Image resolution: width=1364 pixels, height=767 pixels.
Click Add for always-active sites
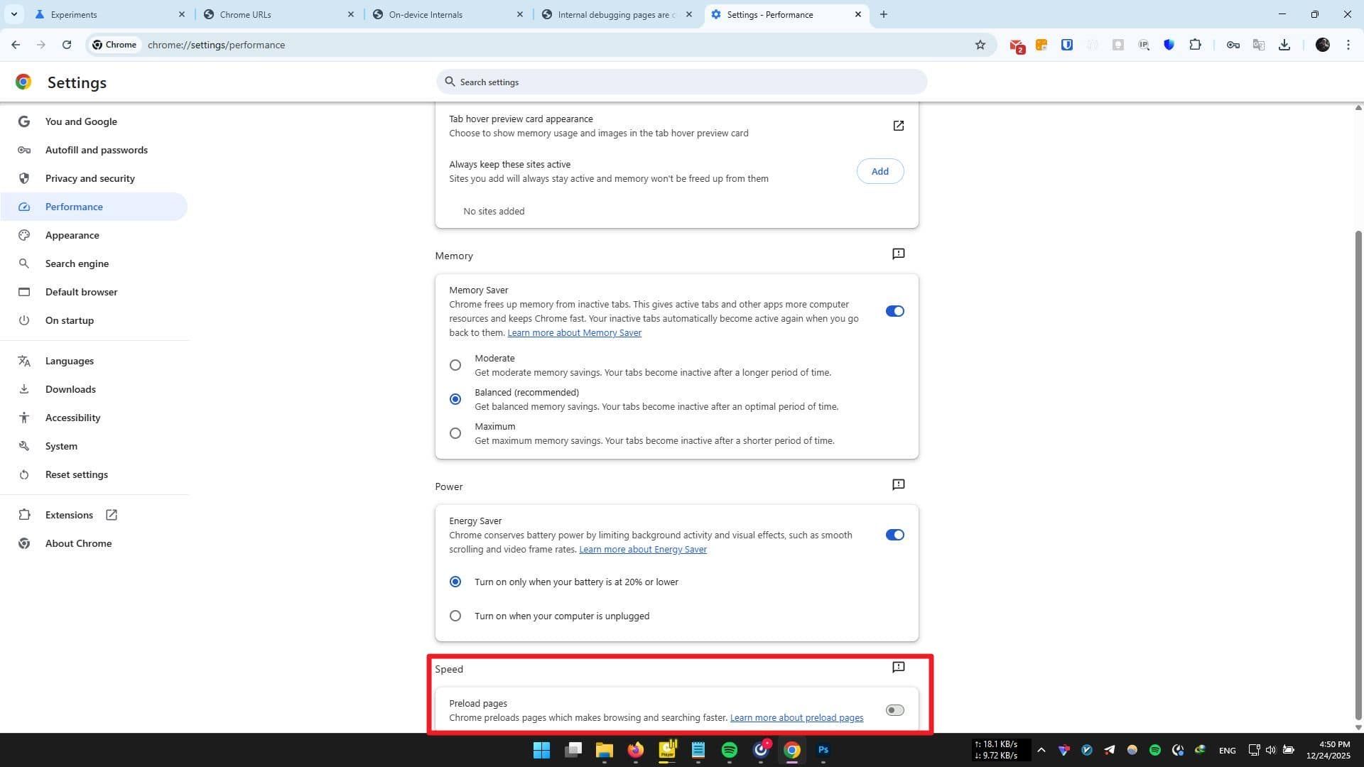(879, 171)
